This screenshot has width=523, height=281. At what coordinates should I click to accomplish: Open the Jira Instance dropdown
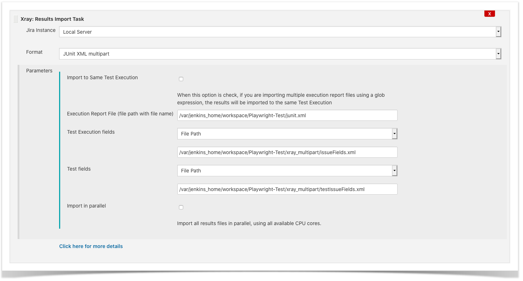click(280, 32)
